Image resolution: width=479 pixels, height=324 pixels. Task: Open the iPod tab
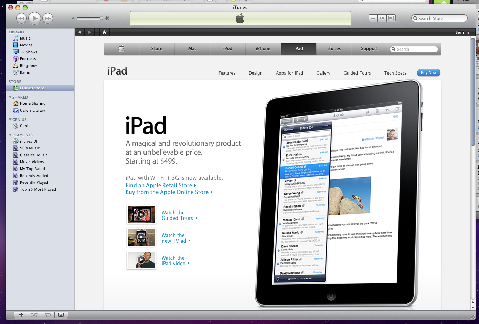228,49
